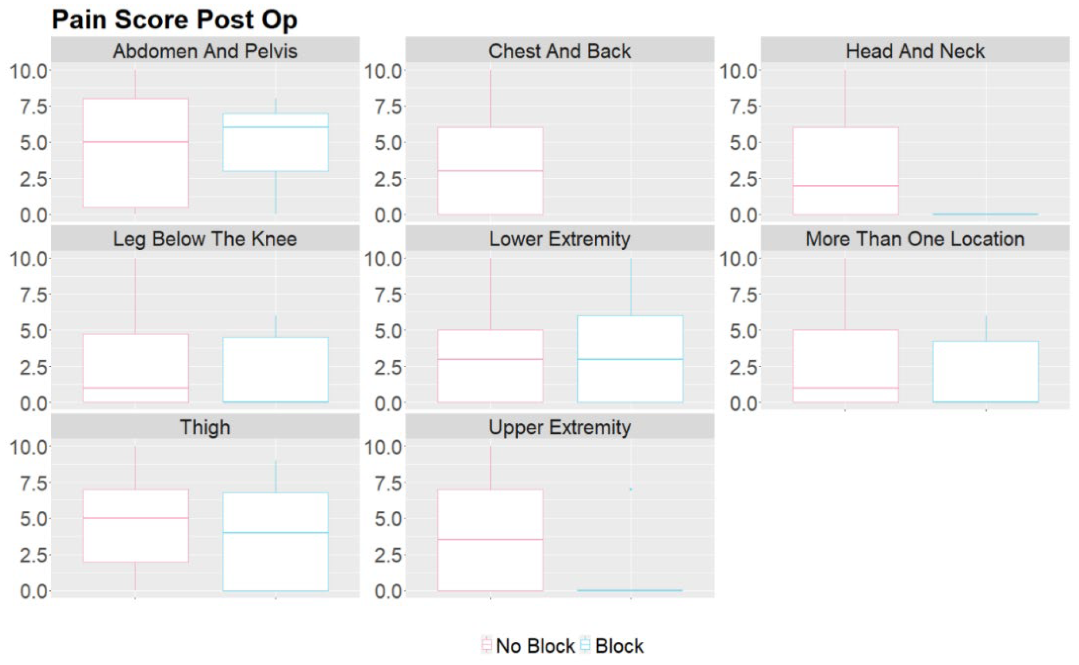Select the Head And Neck panel header

click(x=915, y=51)
